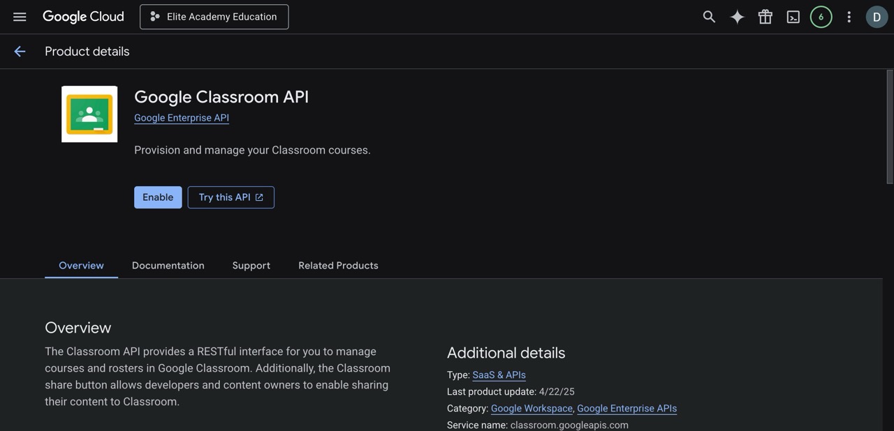This screenshot has width=894, height=431.
Task: Follow the Google Enterprise API link
Action: click(x=181, y=117)
